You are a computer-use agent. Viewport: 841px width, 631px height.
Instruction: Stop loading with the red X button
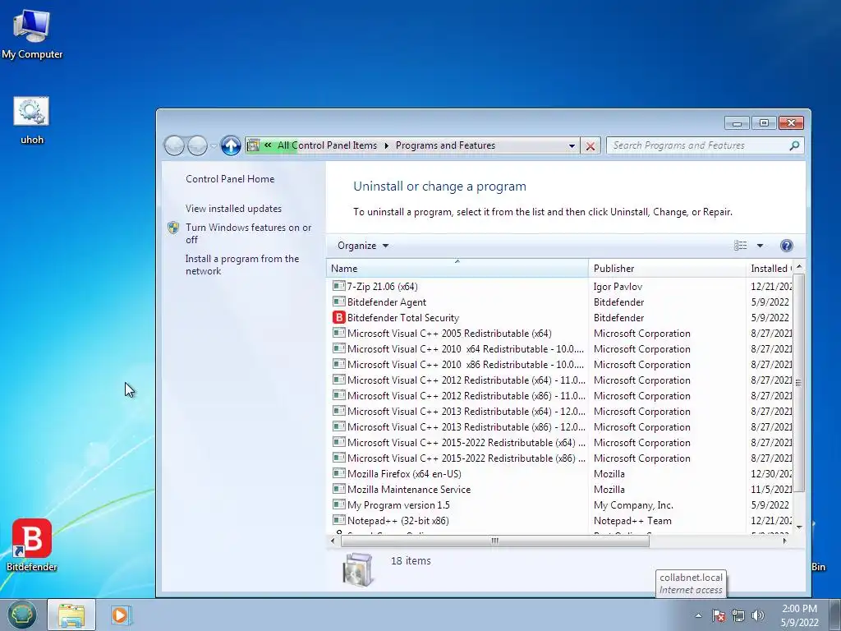591,146
